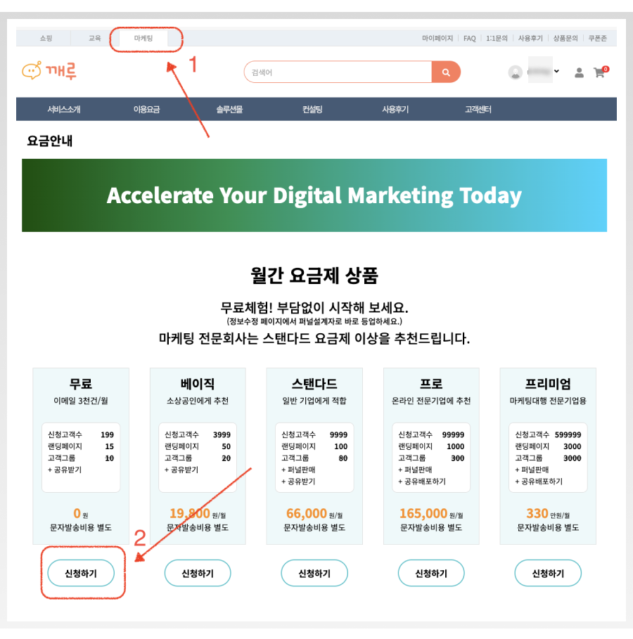Open the 고객센터 menu item
Image resolution: width=633 pixels, height=639 pixels.
point(478,109)
